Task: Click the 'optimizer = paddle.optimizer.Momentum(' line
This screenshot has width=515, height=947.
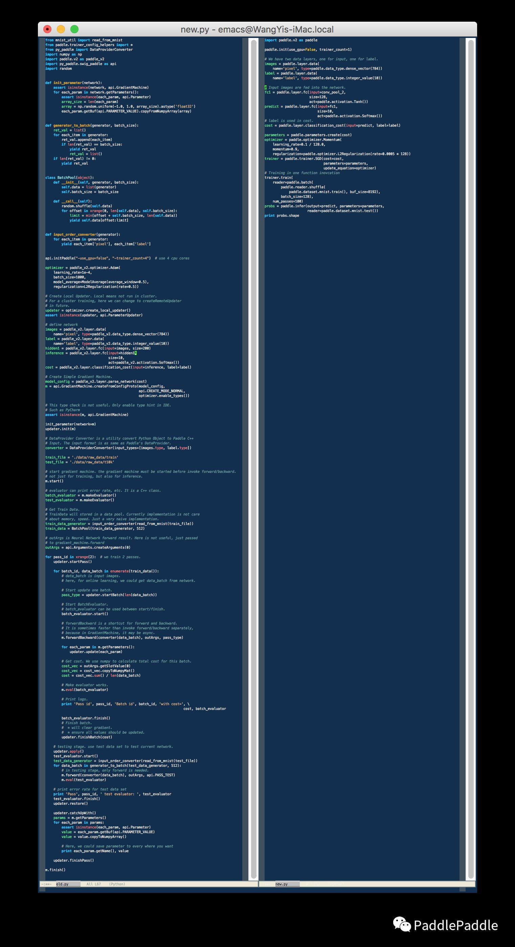Action: pyautogui.click(x=303, y=140)
